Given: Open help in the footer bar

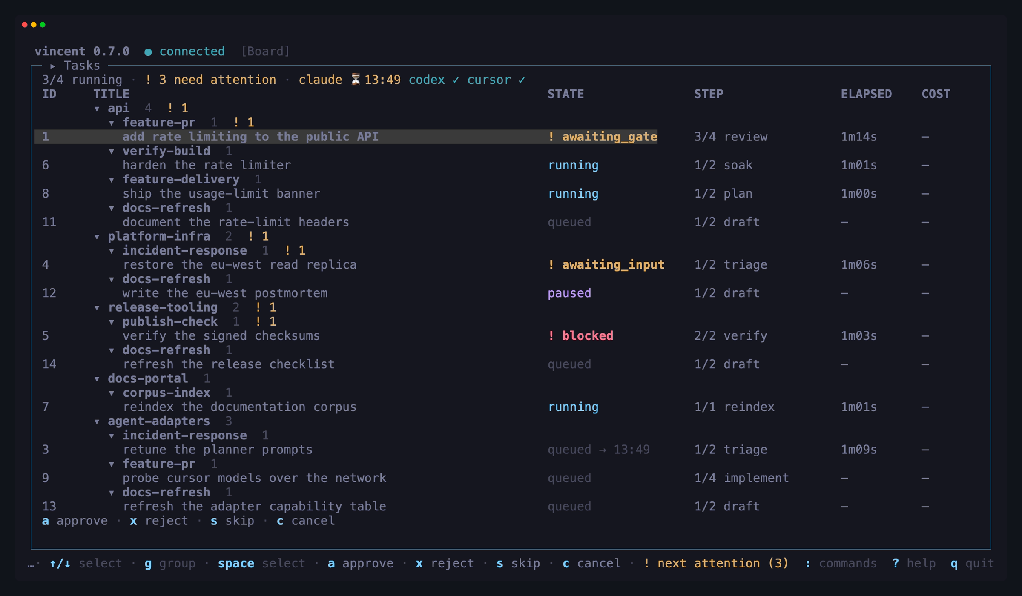Looking at the screenshot, I should (914, 564).
